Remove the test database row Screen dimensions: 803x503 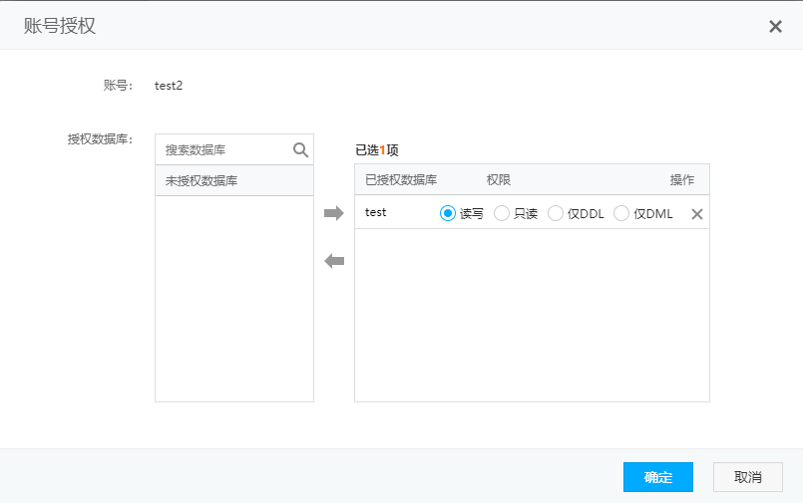click(x=697, y=214)
